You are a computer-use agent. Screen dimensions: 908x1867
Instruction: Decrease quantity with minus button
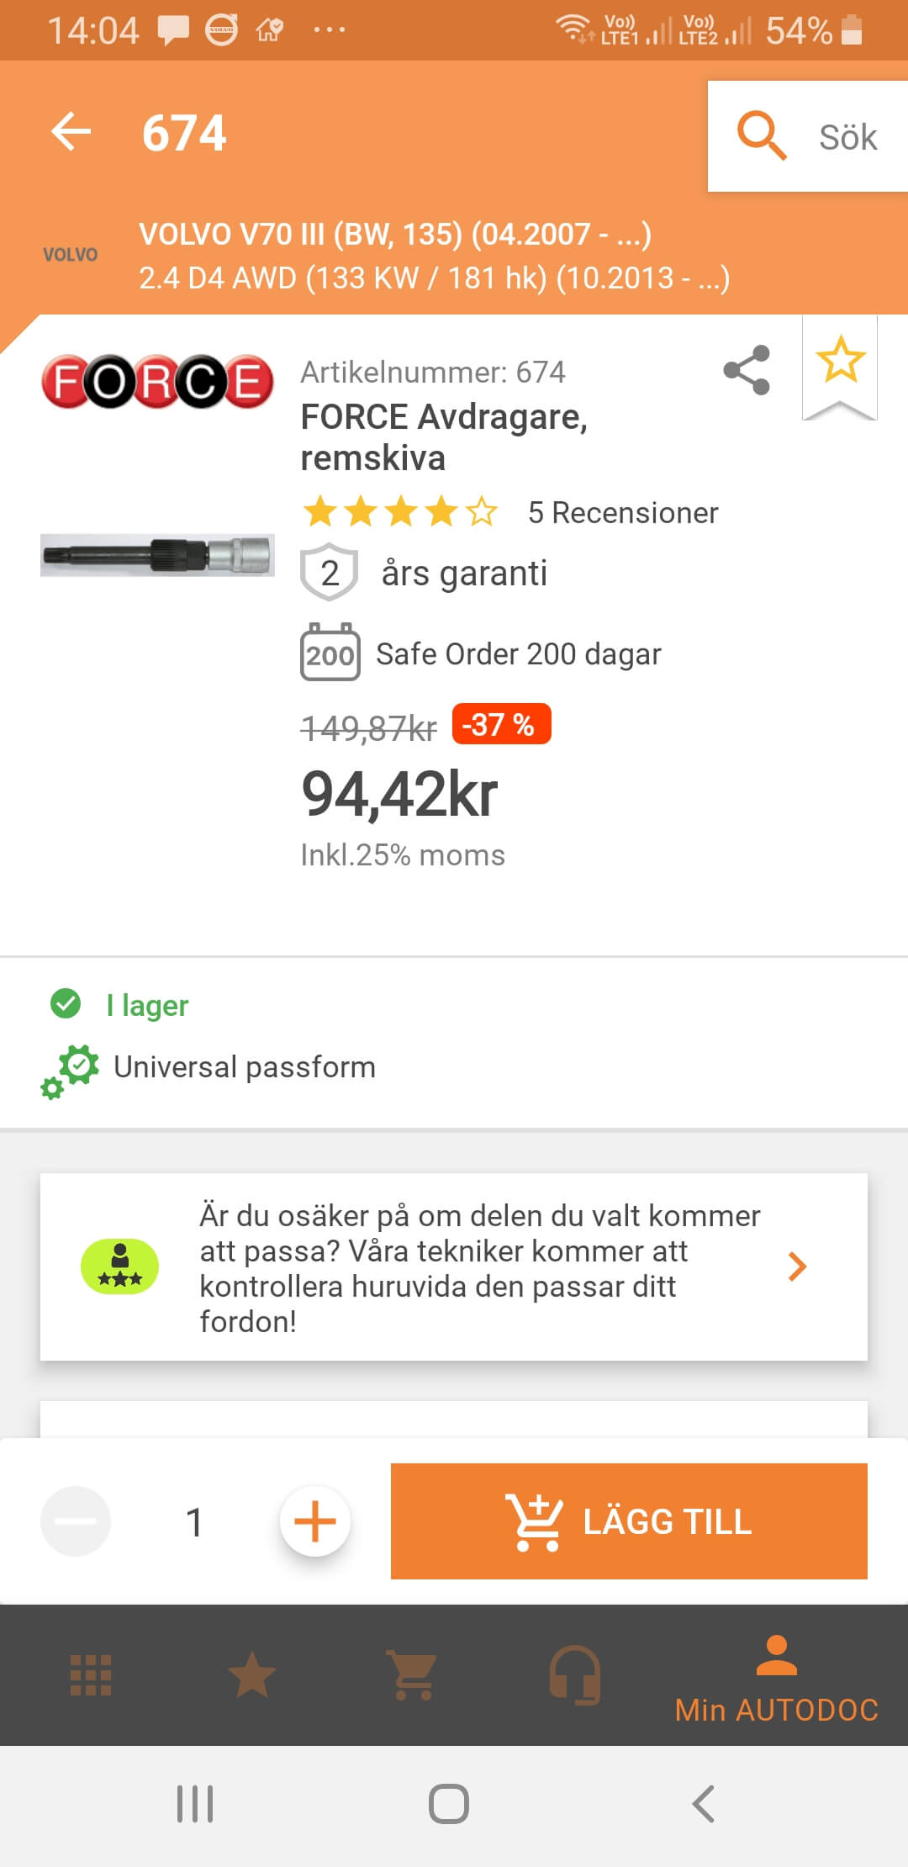(76, 1521)
